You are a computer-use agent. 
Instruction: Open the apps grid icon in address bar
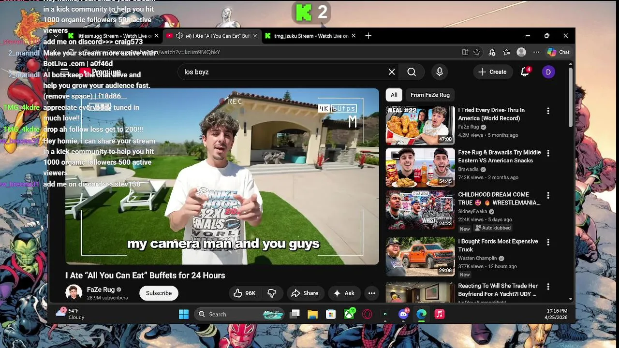[x=465, y=52]
